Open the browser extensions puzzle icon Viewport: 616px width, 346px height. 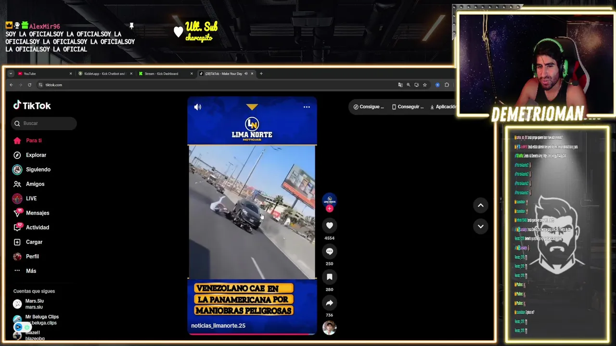pos(447,85)
